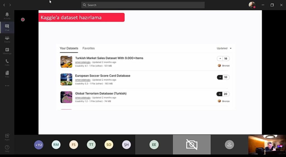Open the Teams section icon
The width and height of the screenshot is (286, 157).
point(7,39)
